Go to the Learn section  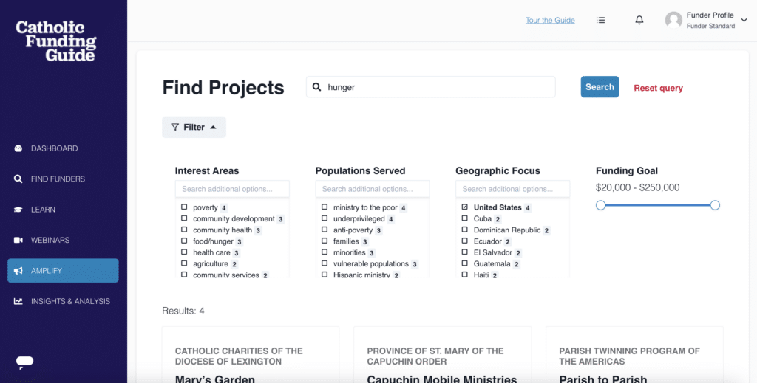tap(43, 210)
